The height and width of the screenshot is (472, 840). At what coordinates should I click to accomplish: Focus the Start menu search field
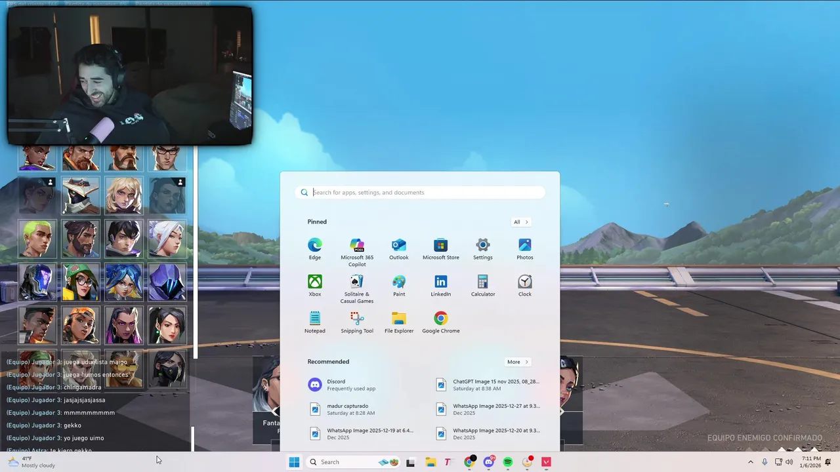pos(420,192)
